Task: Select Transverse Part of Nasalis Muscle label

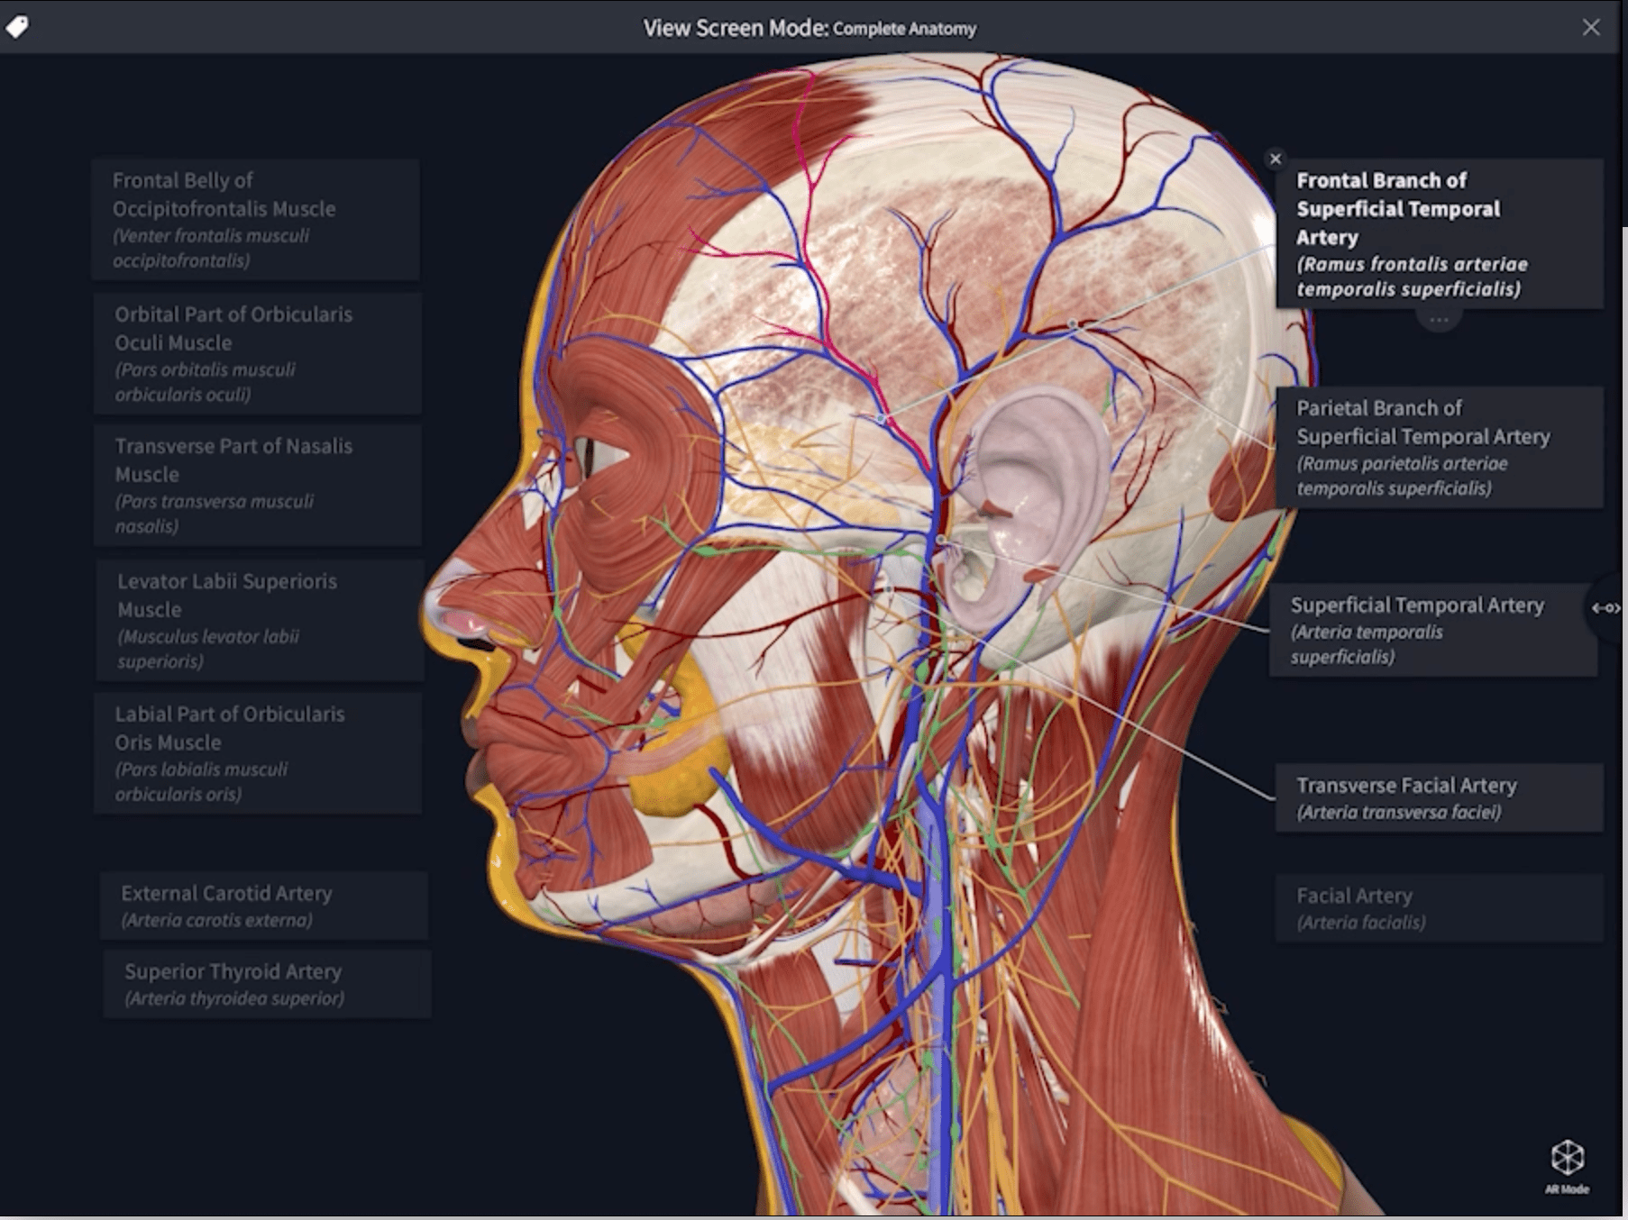Action: 258,486
